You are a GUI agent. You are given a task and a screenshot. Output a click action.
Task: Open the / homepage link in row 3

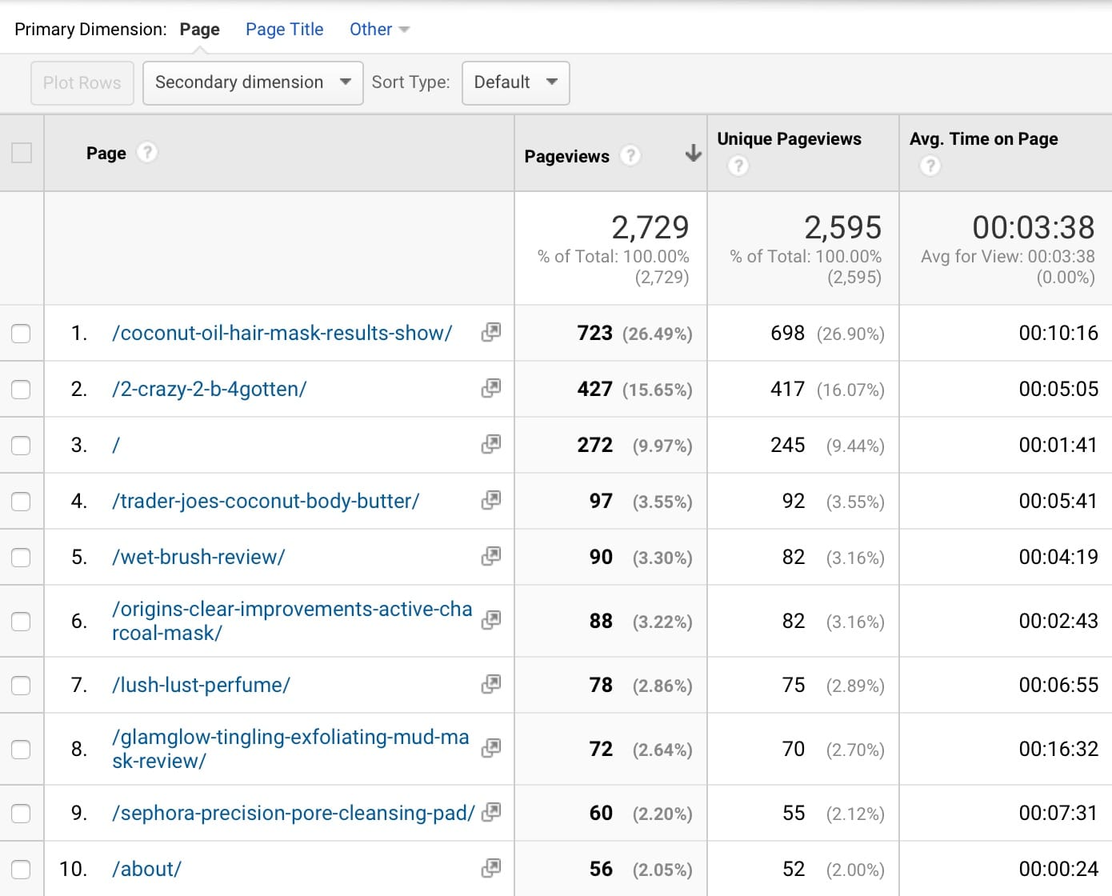pyautogui.click(x=116, y=445)
